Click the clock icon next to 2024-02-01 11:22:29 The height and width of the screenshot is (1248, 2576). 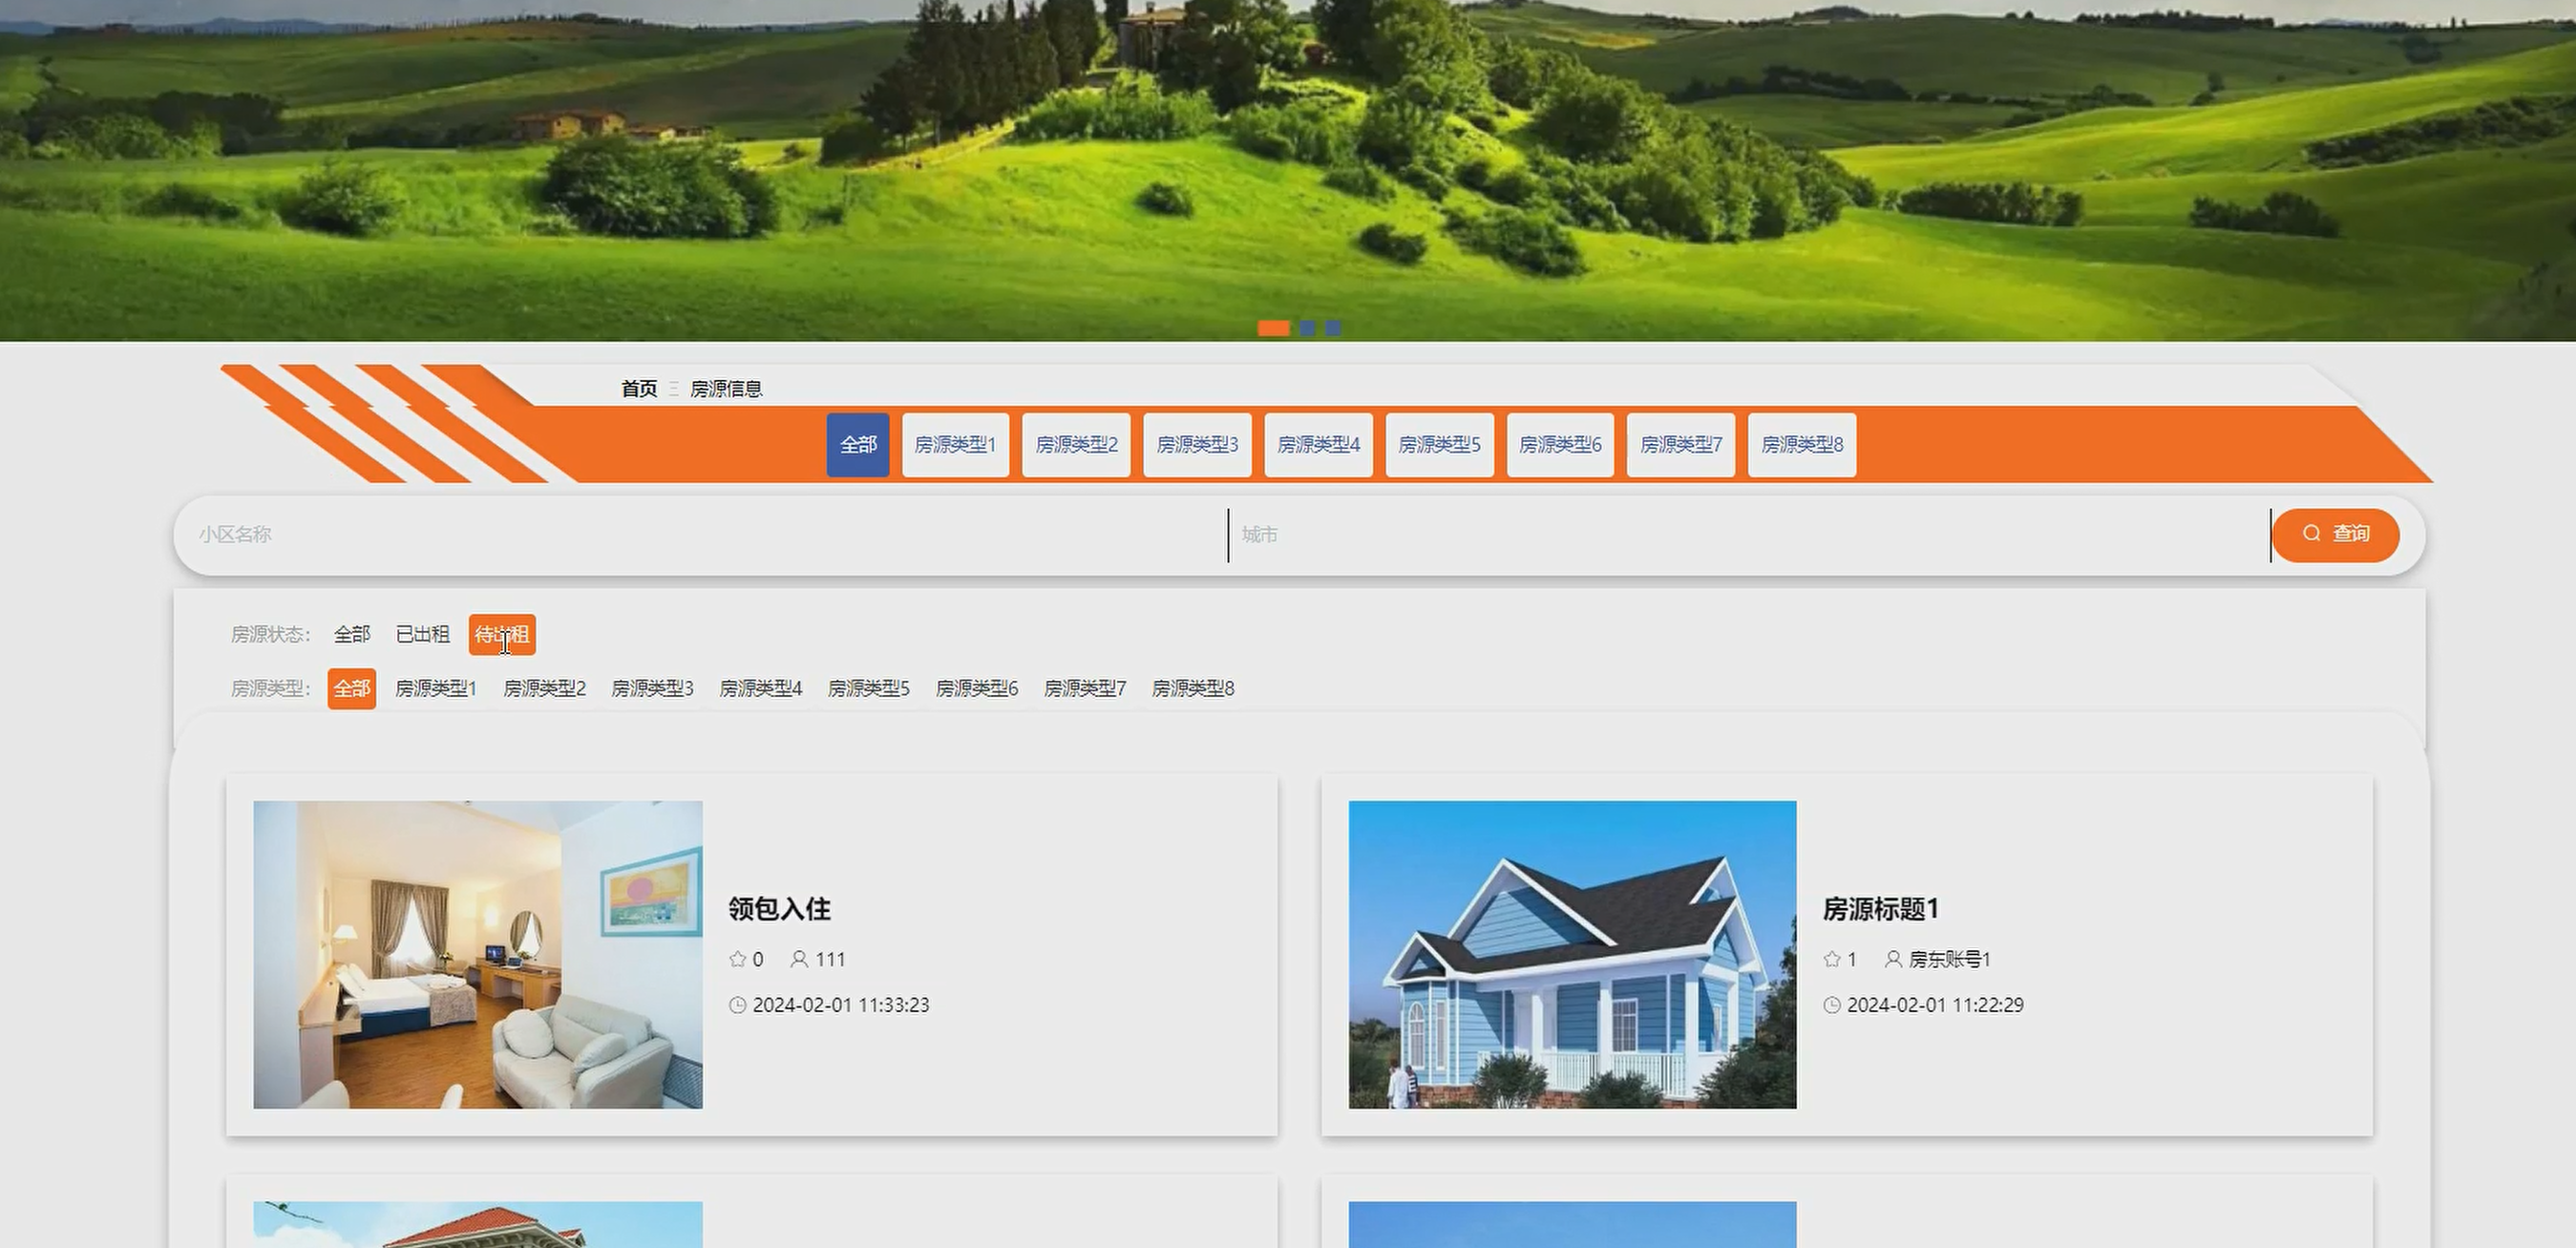click(1832, 1005)
